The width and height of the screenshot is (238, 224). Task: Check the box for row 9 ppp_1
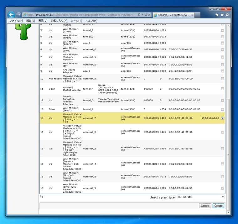(222, 71)
